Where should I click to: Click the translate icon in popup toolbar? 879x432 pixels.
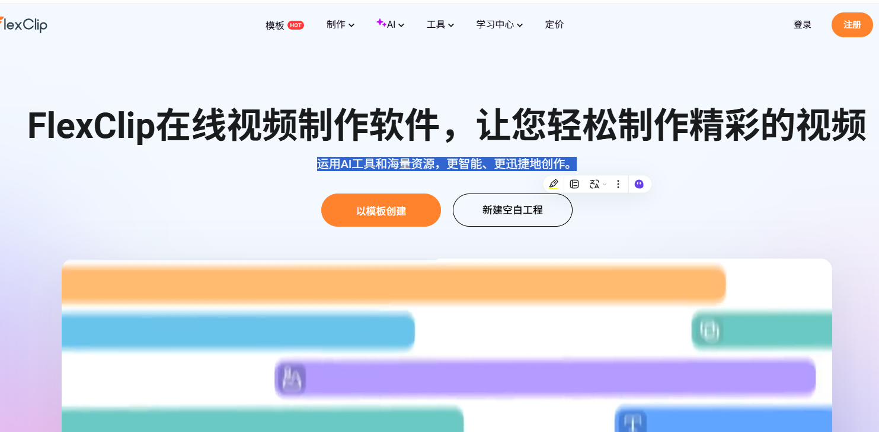[594, 184]
